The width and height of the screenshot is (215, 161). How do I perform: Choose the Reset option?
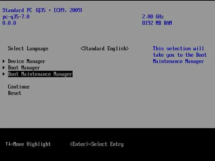(x=14, y=93)
